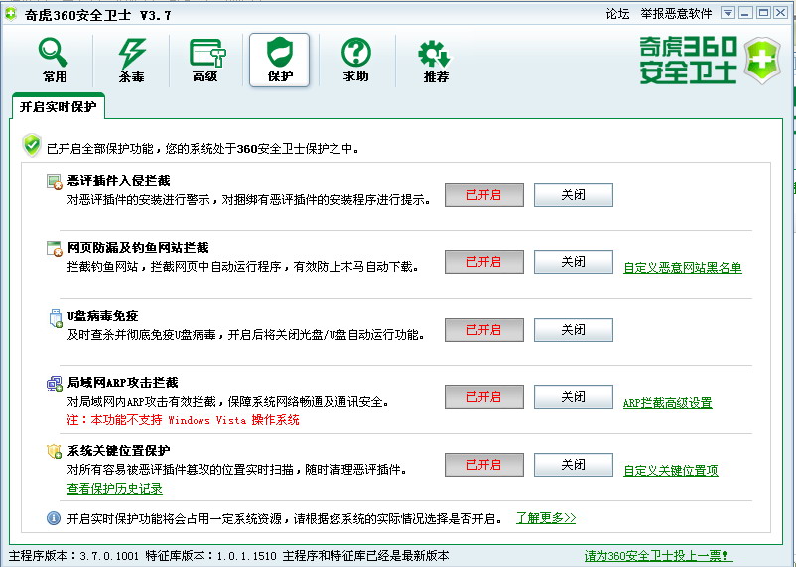Screen dimensions: 796x567
Task: Enable 网页防漏及钓鱼网站拦截 via 已开启 button
Action: pyautogui.click(x=483, y=262)
